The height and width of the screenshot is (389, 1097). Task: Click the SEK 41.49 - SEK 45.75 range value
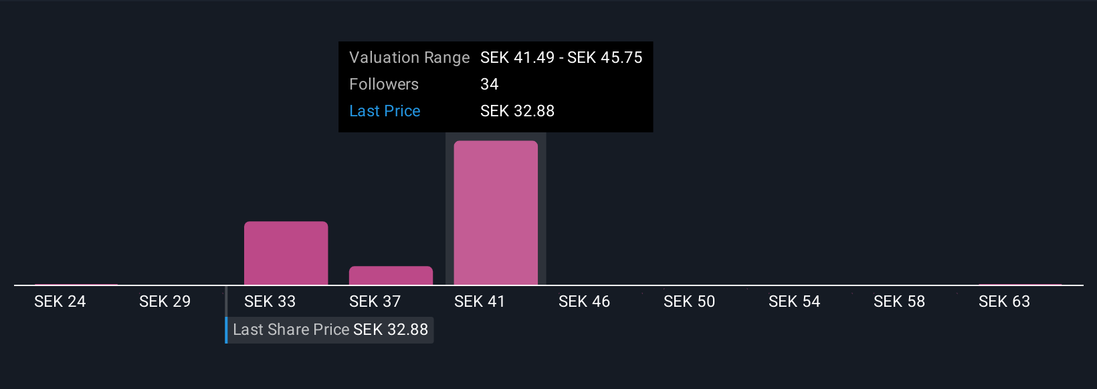point(561,57)
